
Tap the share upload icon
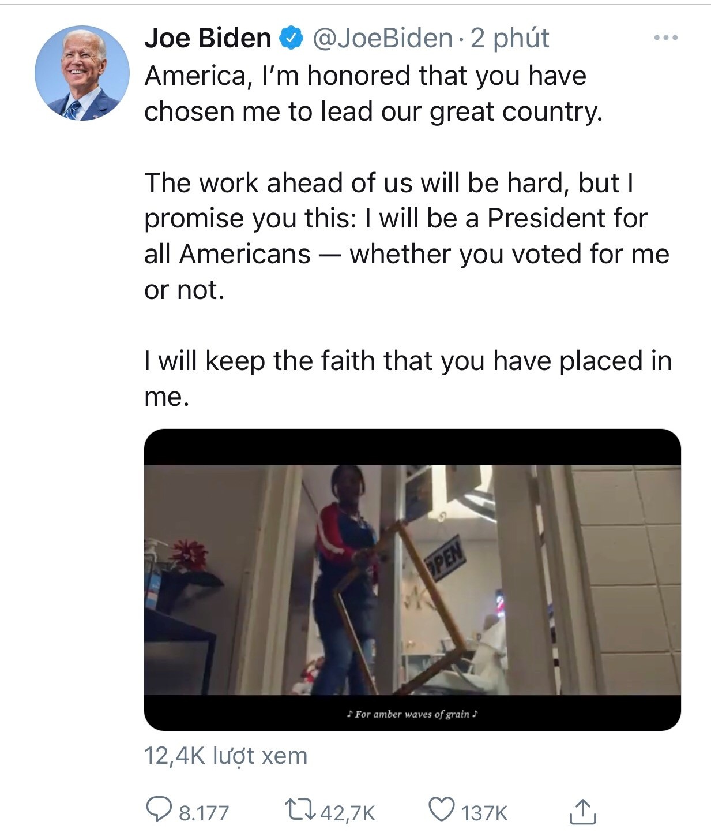click(582, 811)
